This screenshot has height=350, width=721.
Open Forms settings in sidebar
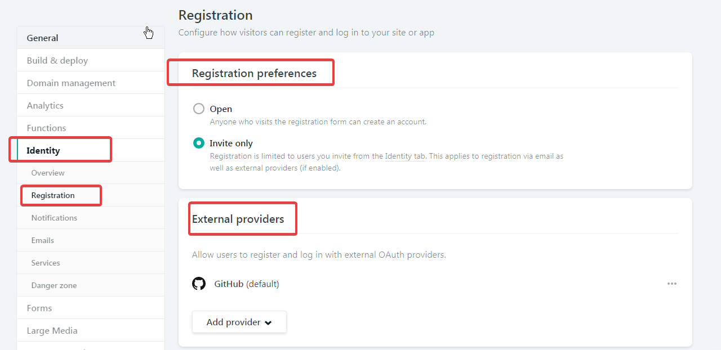[x=91, y=308]
